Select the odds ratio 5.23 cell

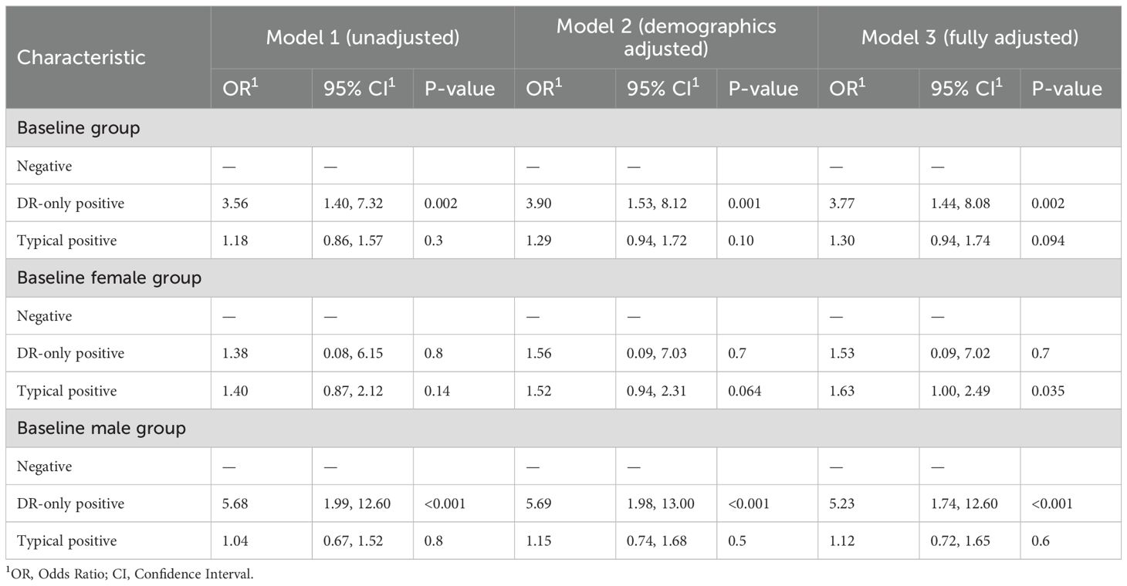pos(843,503)
